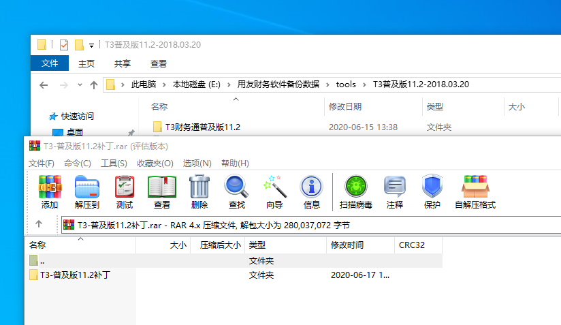561x325 pixels.
Task: Expand the chevron after 此电脑 in address bar
Action: click(x=164, y=84)
